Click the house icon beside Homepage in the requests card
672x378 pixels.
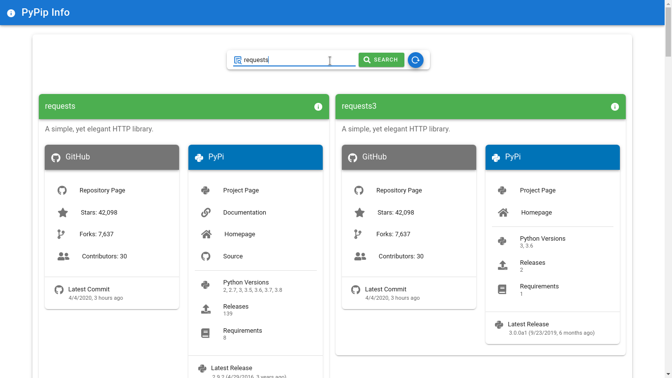(x=207, y=234)
